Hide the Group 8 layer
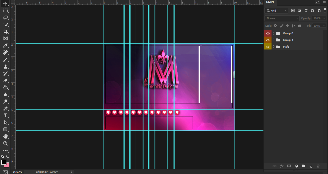 click(267, 33)
